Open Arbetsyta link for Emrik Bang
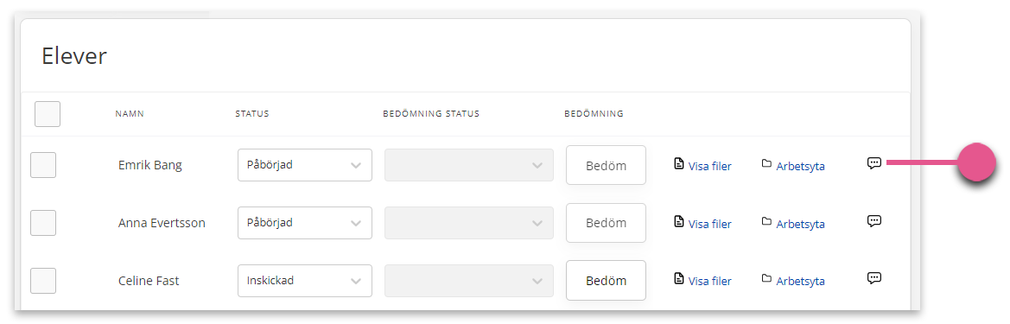1010x324 pixels. coord(801,166)
